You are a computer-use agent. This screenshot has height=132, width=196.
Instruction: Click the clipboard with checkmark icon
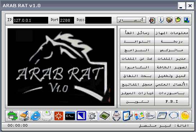[x=128, y=116]
